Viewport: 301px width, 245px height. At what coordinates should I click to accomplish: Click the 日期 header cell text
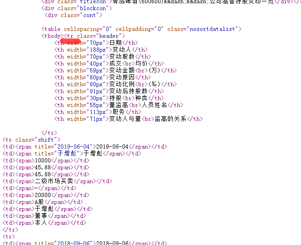[x=116, y=43]
